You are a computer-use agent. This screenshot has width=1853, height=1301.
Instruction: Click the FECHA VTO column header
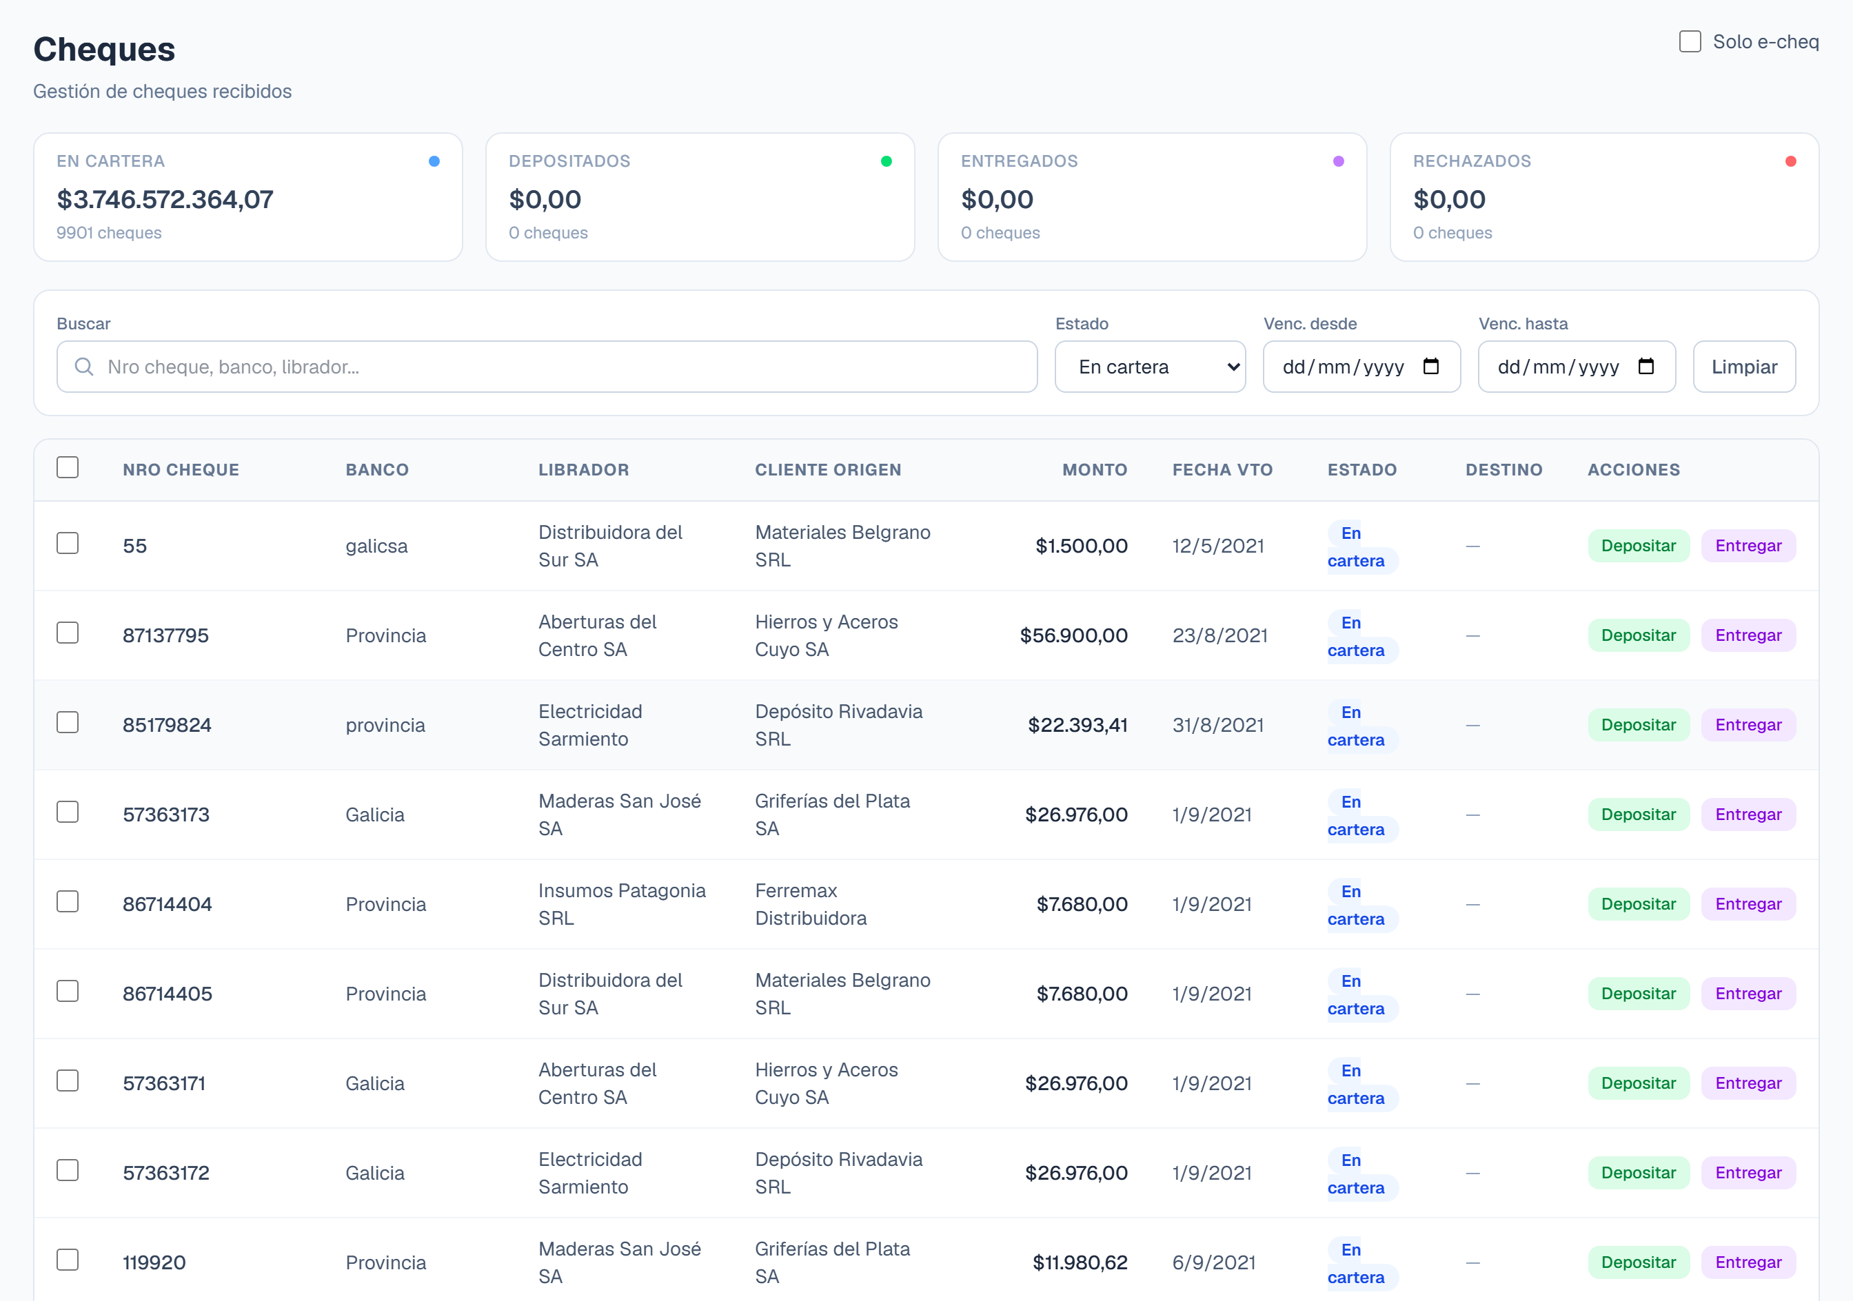coord(1222,469)
